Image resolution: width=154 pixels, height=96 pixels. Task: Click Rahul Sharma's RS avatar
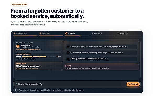(18, 46)
